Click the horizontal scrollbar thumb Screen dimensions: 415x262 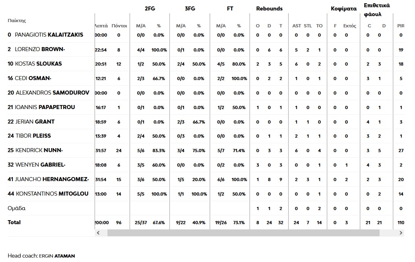(243, 233)
